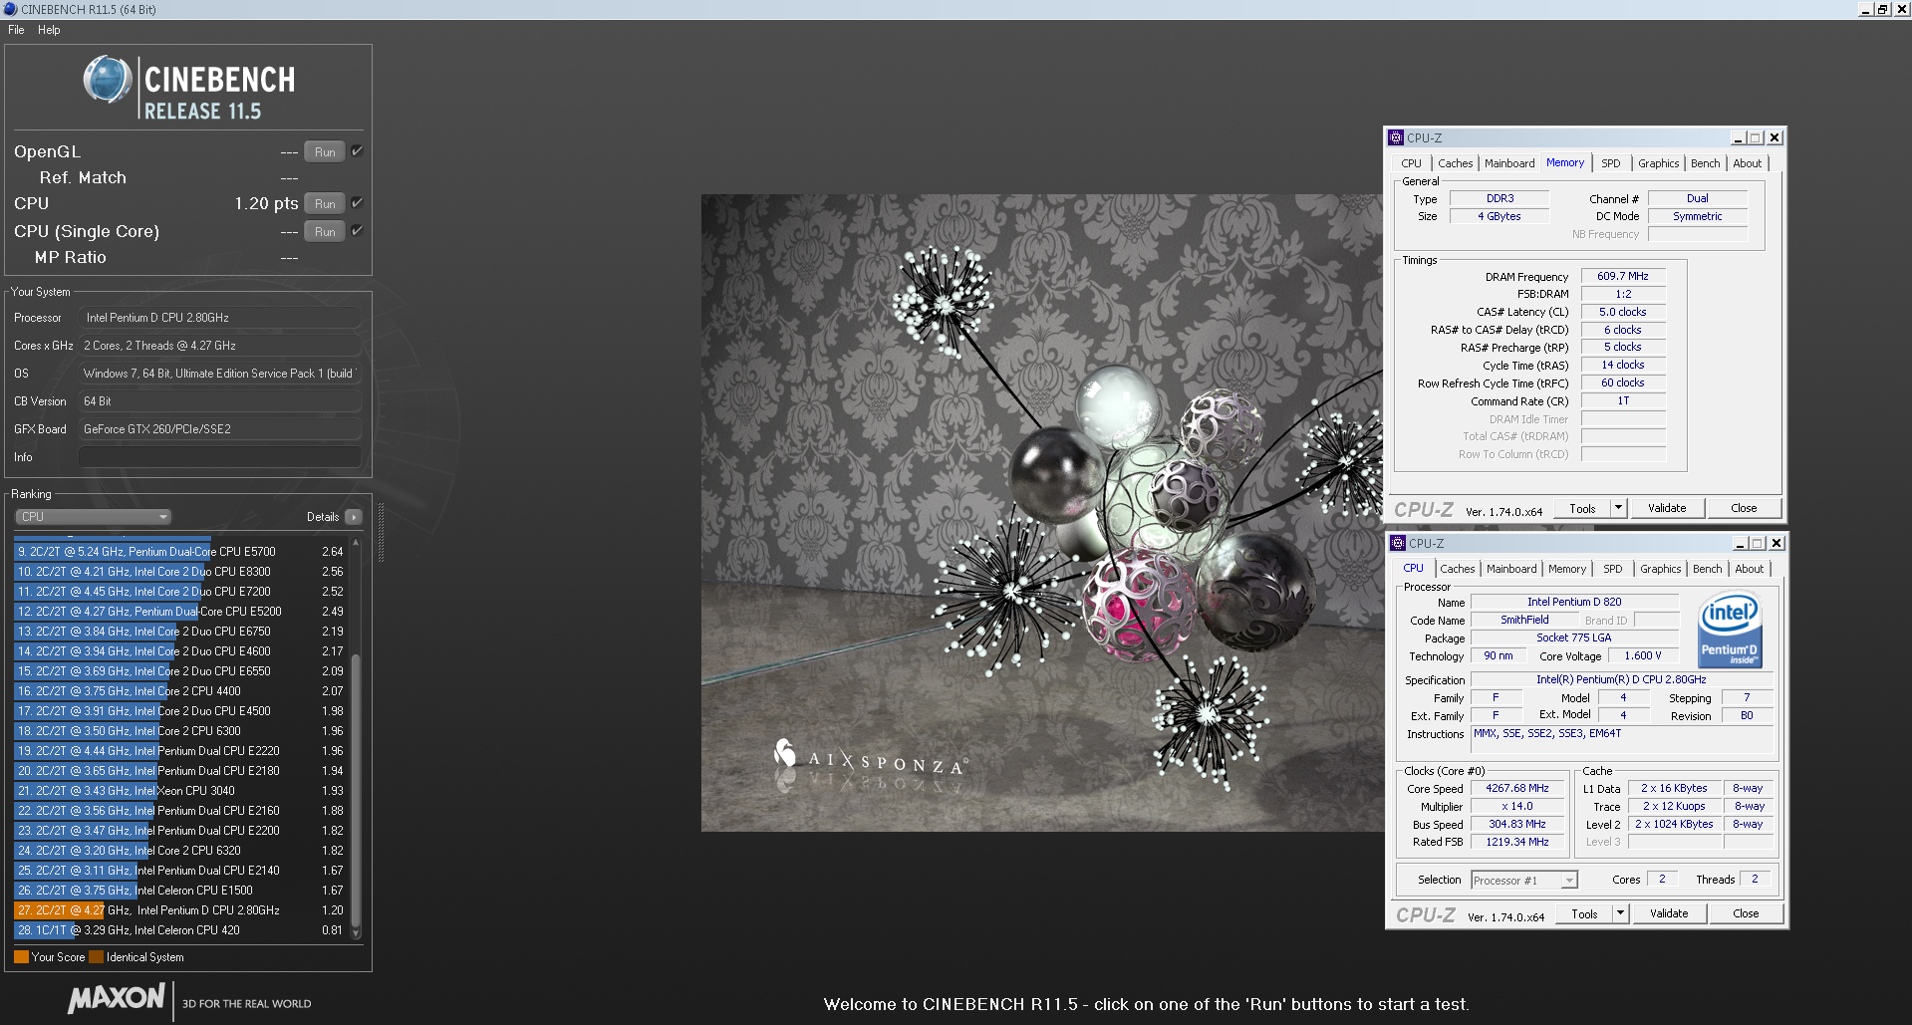Open the Help menu in Cinebench
The height and width of the screenshot is (1025, 1912).
pyautogui.click(x=49, y=30)
